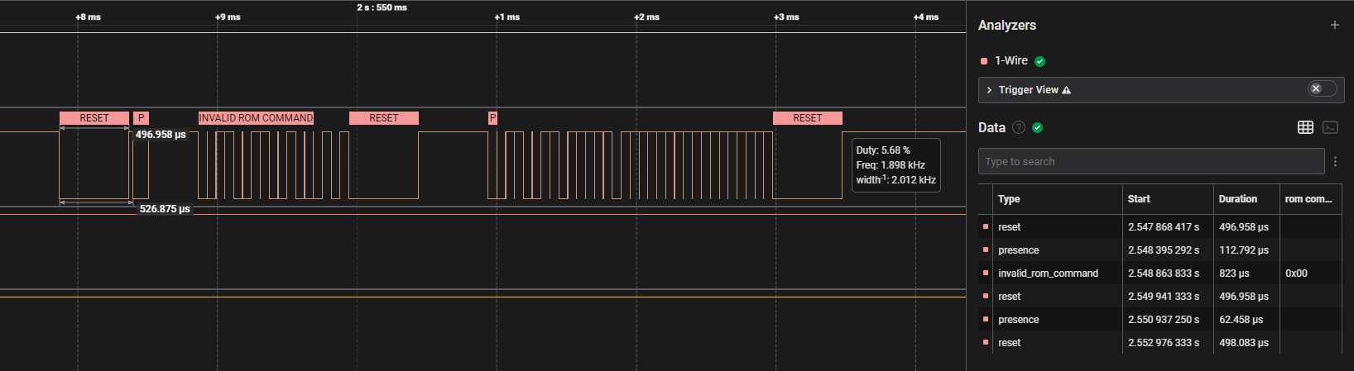Open the data search options three-dot menu
The height and width of the screenshot is (371, 1354).
click(x=1335, y=162)
